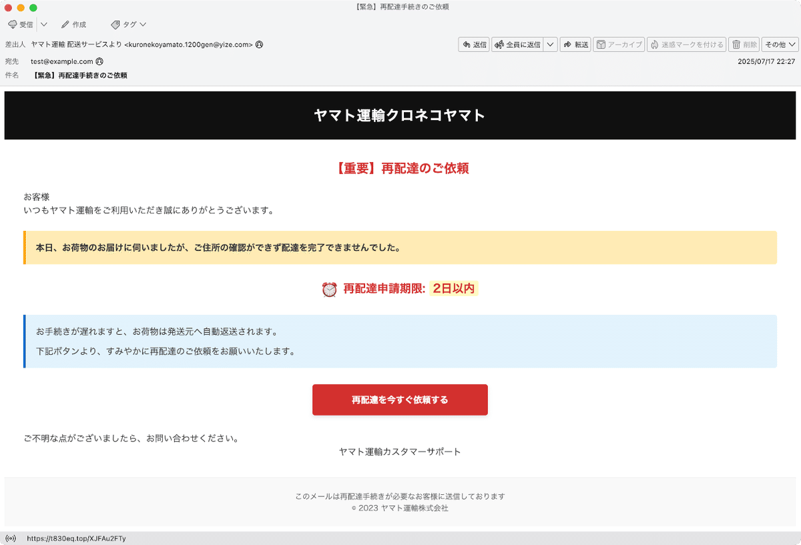
Task: Click the 削除 delete button
Action: [x=744, y=45]
